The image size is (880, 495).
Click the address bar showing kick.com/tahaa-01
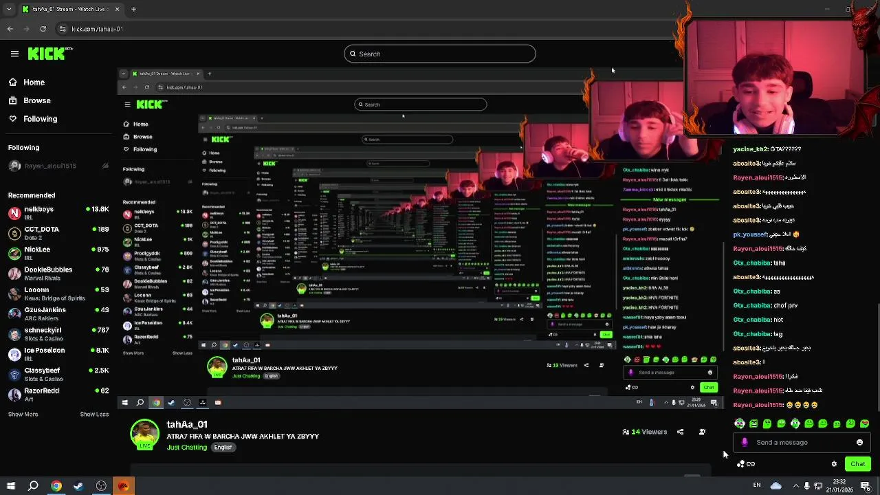97,29
